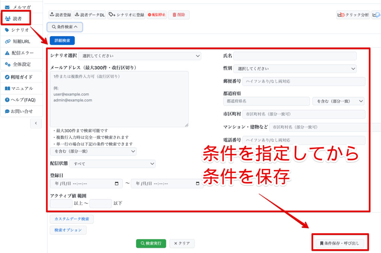Viewport: 381px width, 253px height.
Task: Click the green 検索実行 button
Action: pyautogui.click(x=151, y=243)
